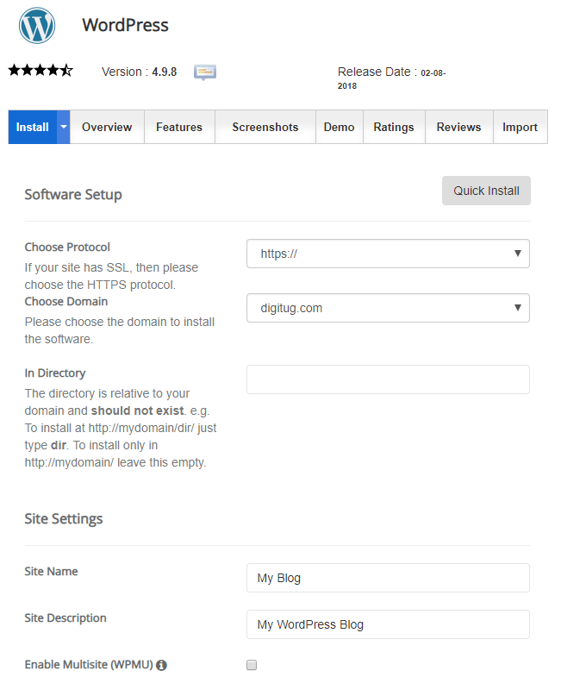Click the changelog speech bubble icon

205,72
